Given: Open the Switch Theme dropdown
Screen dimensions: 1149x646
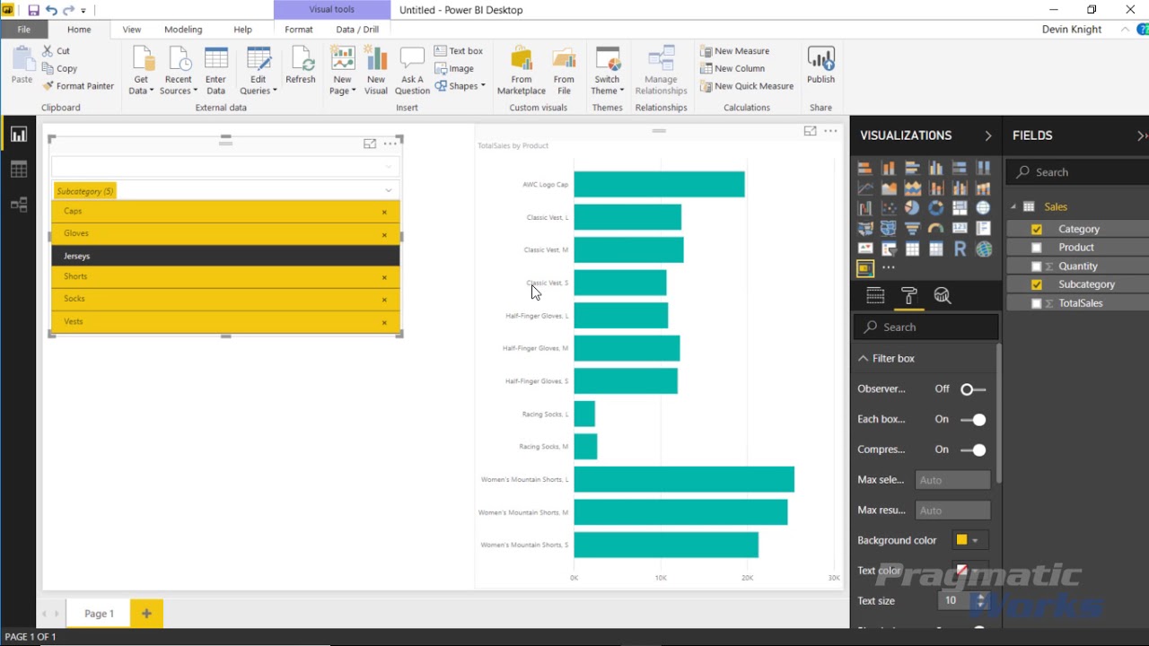Looking at the screenshot, I should [x=608, y=85].
